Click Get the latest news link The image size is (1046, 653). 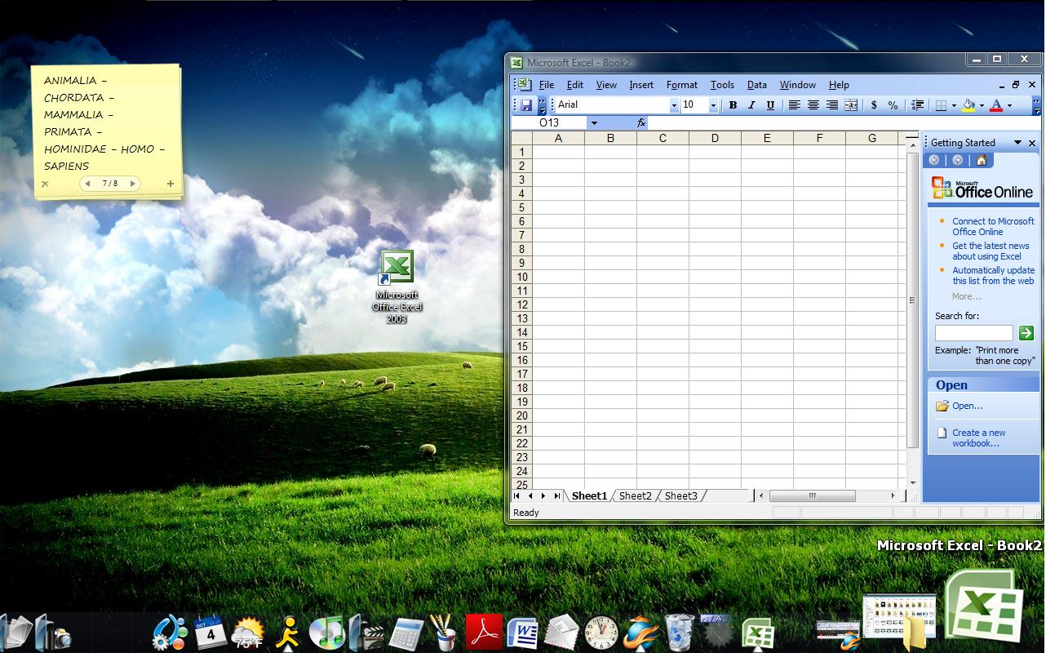click(x=991, y=251)
